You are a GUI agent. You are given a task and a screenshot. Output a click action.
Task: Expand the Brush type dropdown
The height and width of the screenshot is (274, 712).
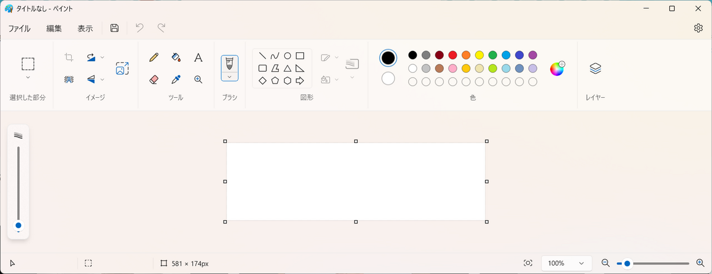[230, 77]
